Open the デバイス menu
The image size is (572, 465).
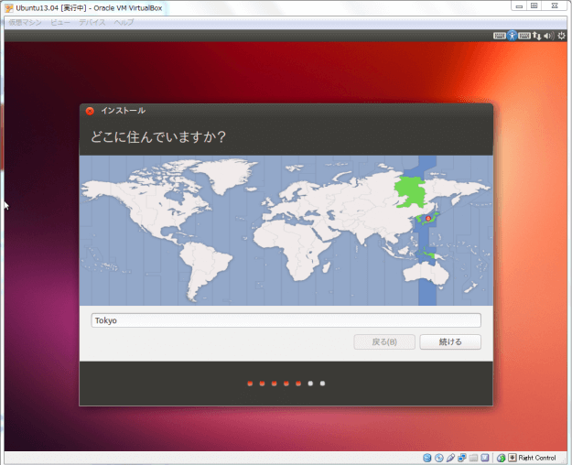(92, 22)
